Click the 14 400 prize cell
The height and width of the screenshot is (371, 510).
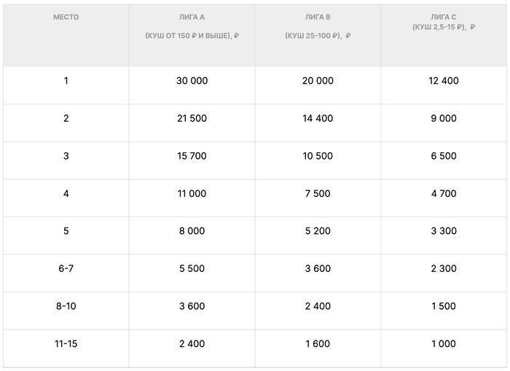point(318,118)
